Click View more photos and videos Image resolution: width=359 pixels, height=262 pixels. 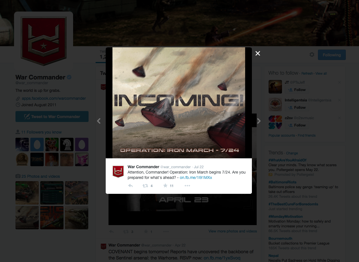click(x=233, y=231)
